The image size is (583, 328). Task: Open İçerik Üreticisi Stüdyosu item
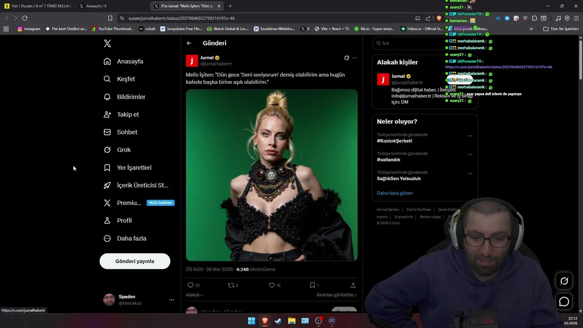pyautogui.click(x=136, y=185)
